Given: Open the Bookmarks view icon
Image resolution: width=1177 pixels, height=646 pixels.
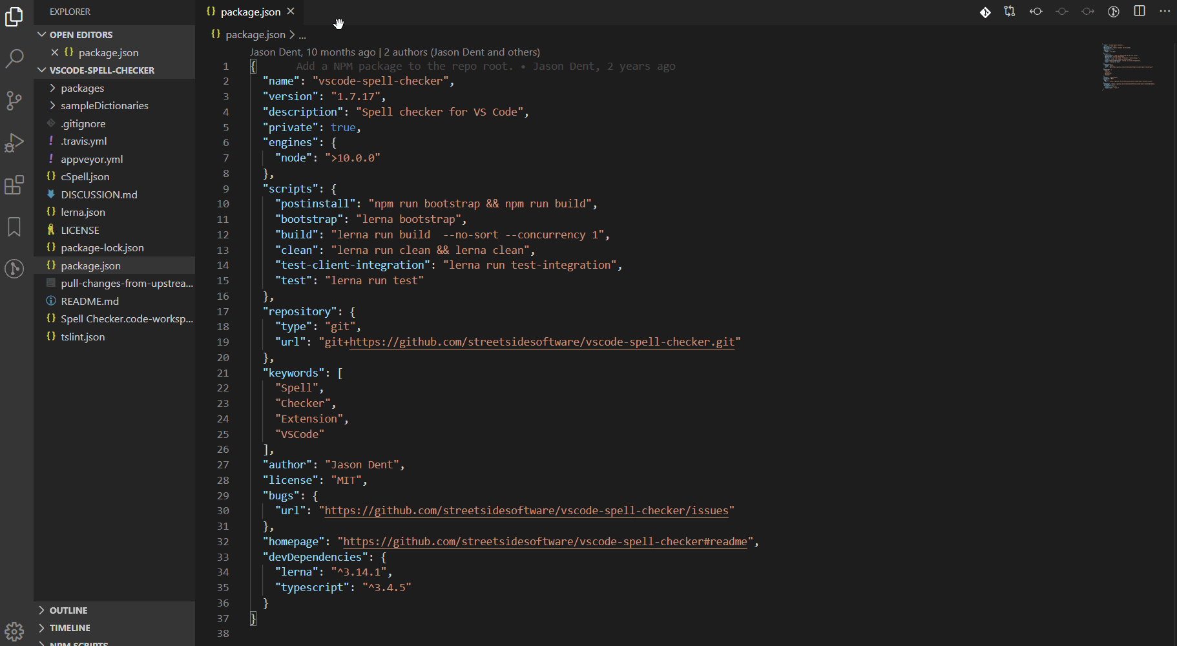Looking at the screenshot, I should [14, 227].
